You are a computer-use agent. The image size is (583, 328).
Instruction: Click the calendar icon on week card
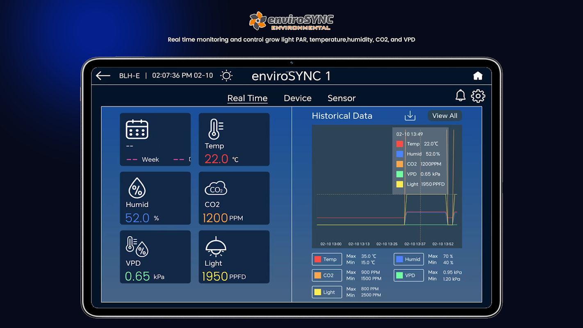pyautogui.click(x=137, y=130)
